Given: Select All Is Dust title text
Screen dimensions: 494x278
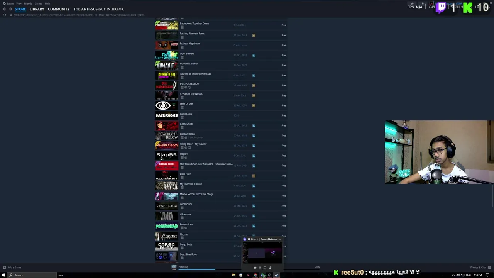Looking at the screenshot, I should [185, 174].
